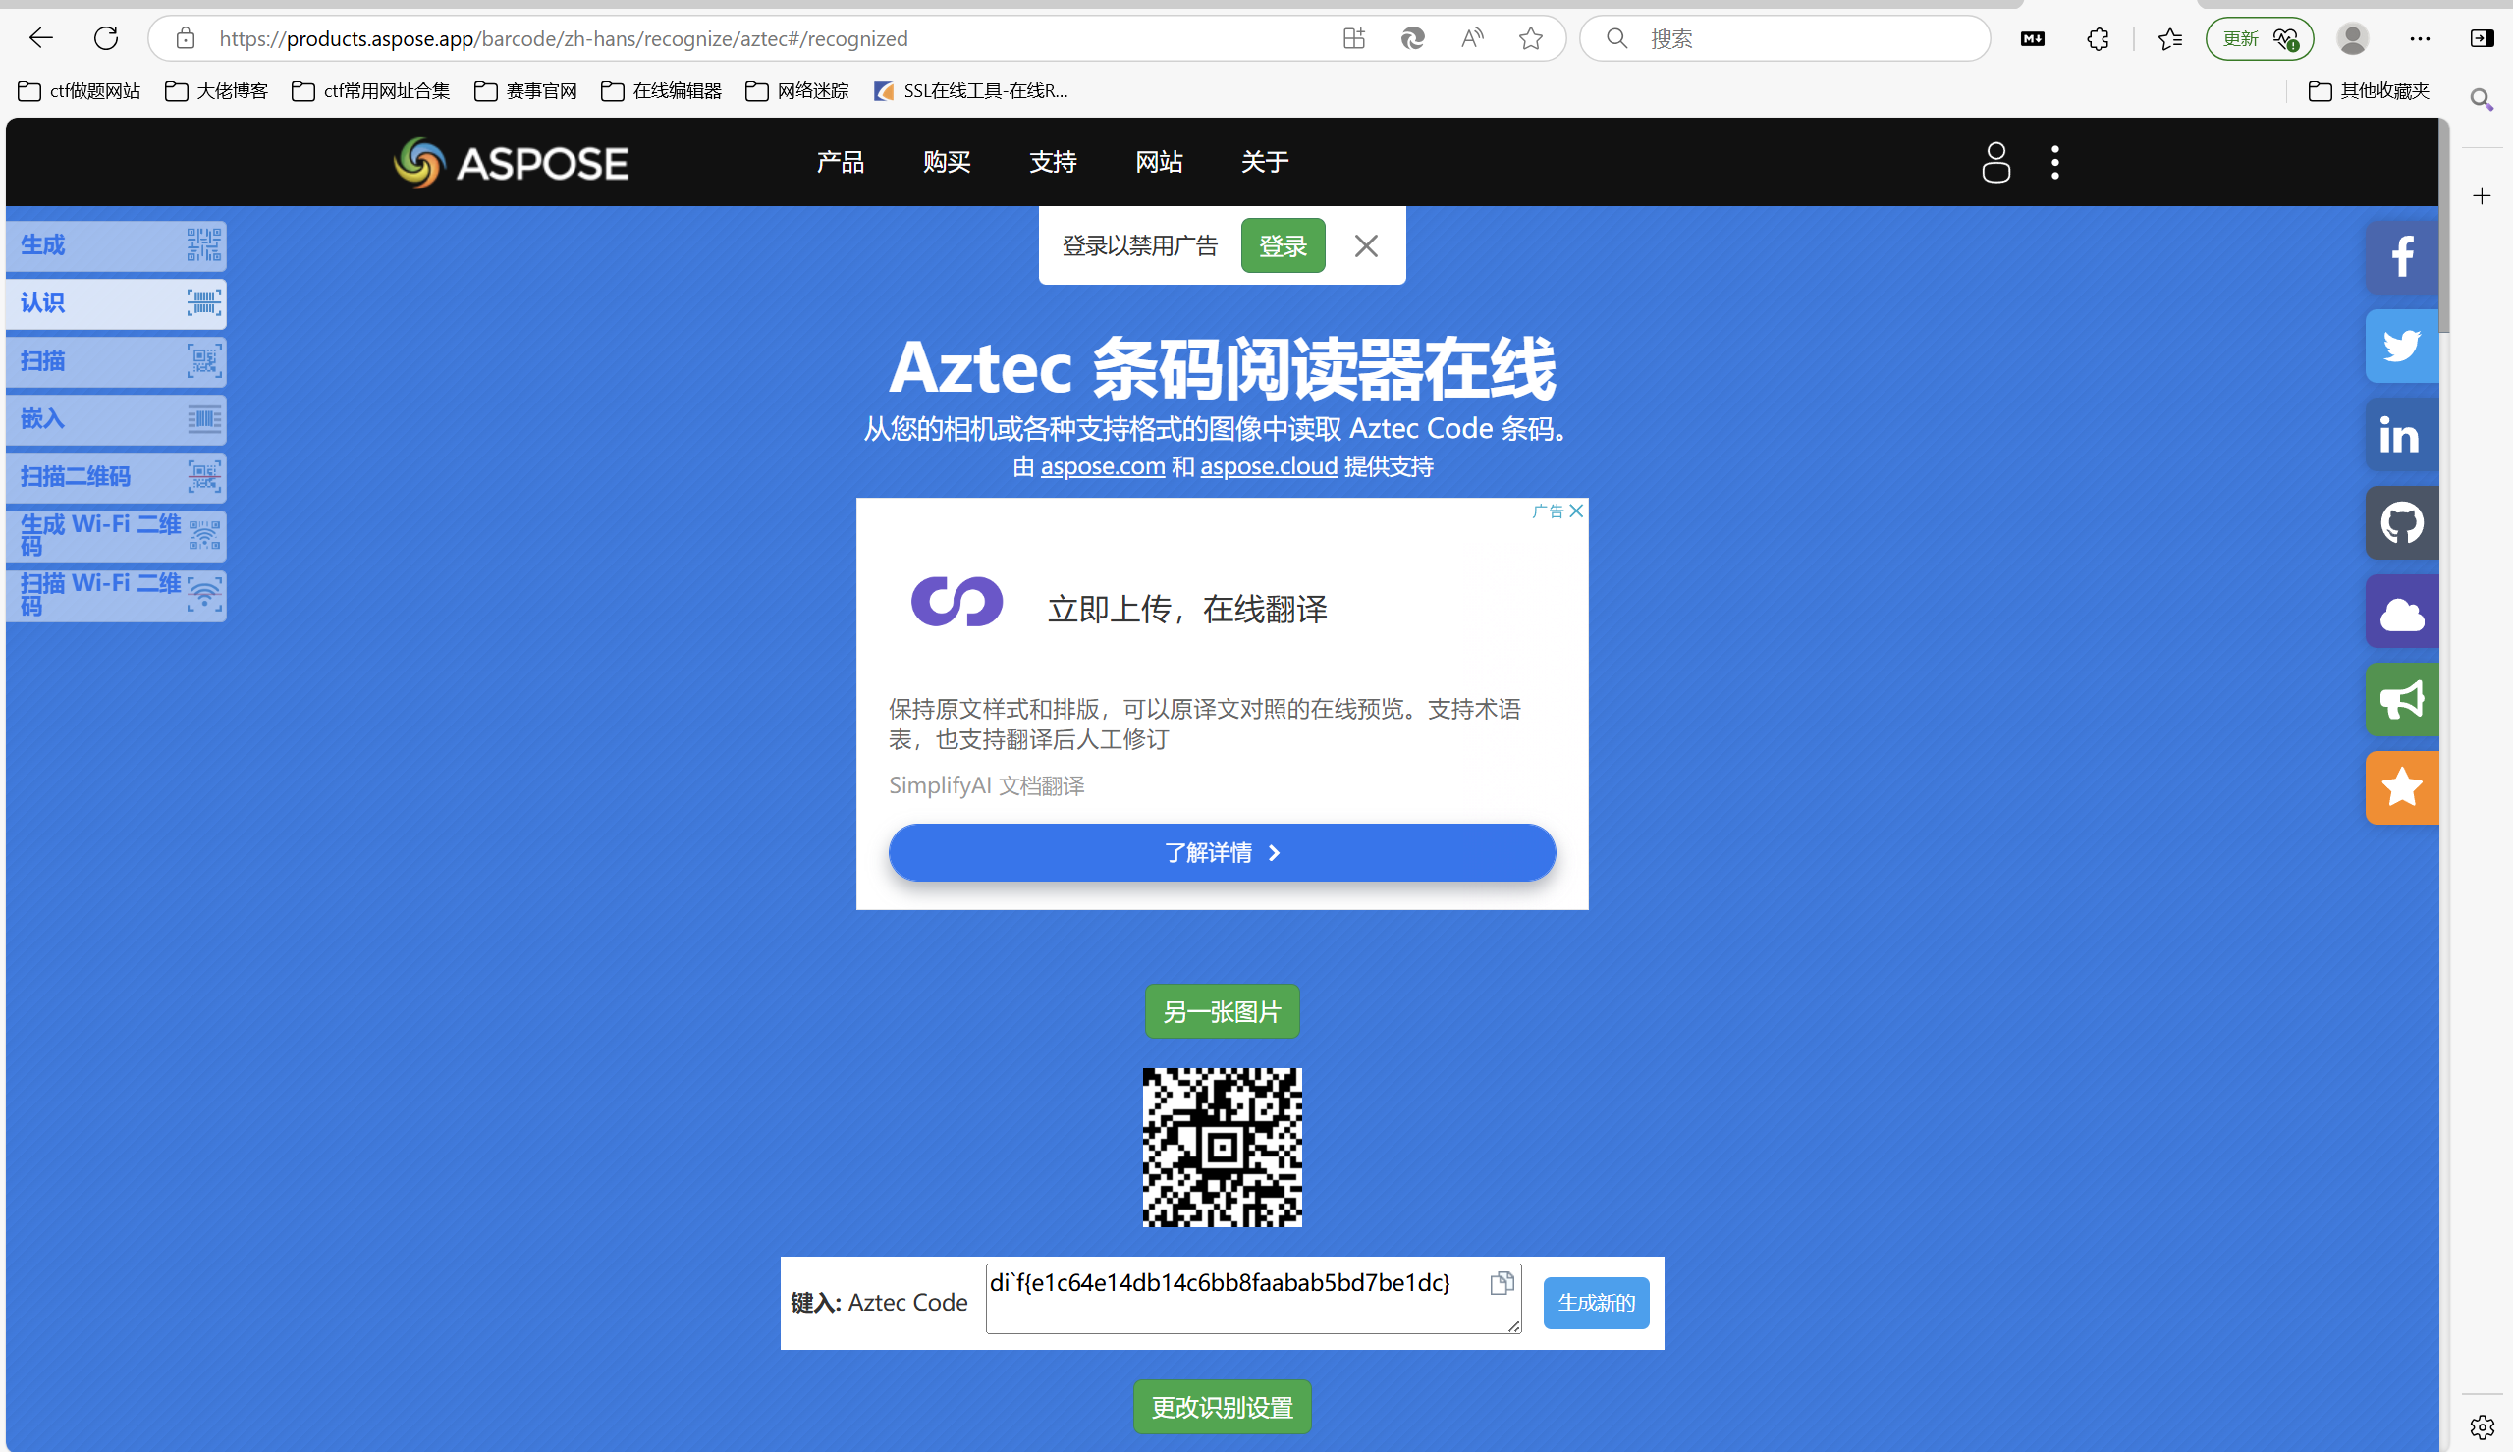Screen dimensions: 2513x1452
Task: Open the 网站 menu
Action: click(x=1159, y=163)
